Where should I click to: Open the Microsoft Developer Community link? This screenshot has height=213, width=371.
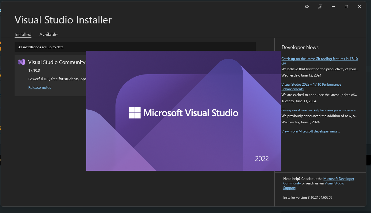pyautogui.click(x=319, y=181)
